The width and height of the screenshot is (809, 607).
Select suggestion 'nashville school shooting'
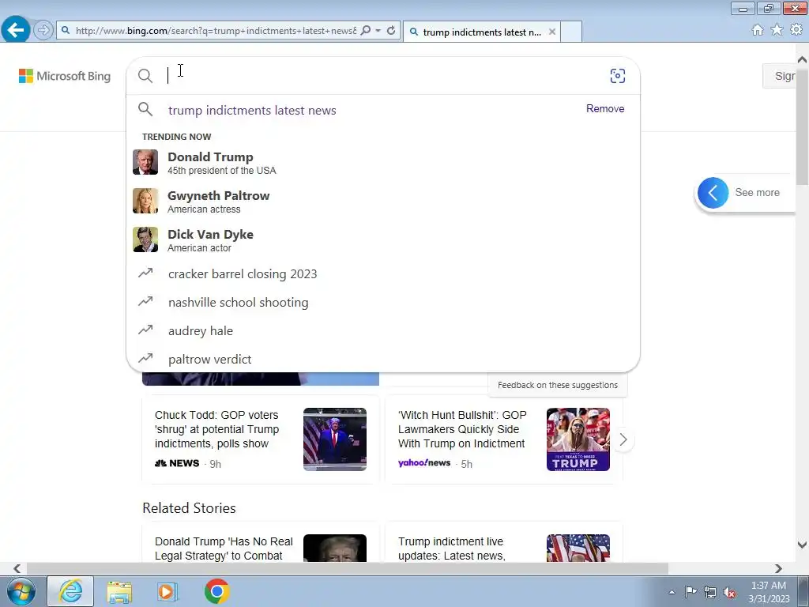(383, 303)
